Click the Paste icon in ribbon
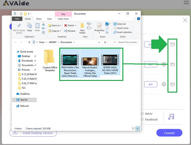The height and width of the screenshot is (145, 191). (x=37, y=26)
